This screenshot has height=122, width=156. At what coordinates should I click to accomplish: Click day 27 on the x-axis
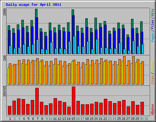(x=128, y=119)
